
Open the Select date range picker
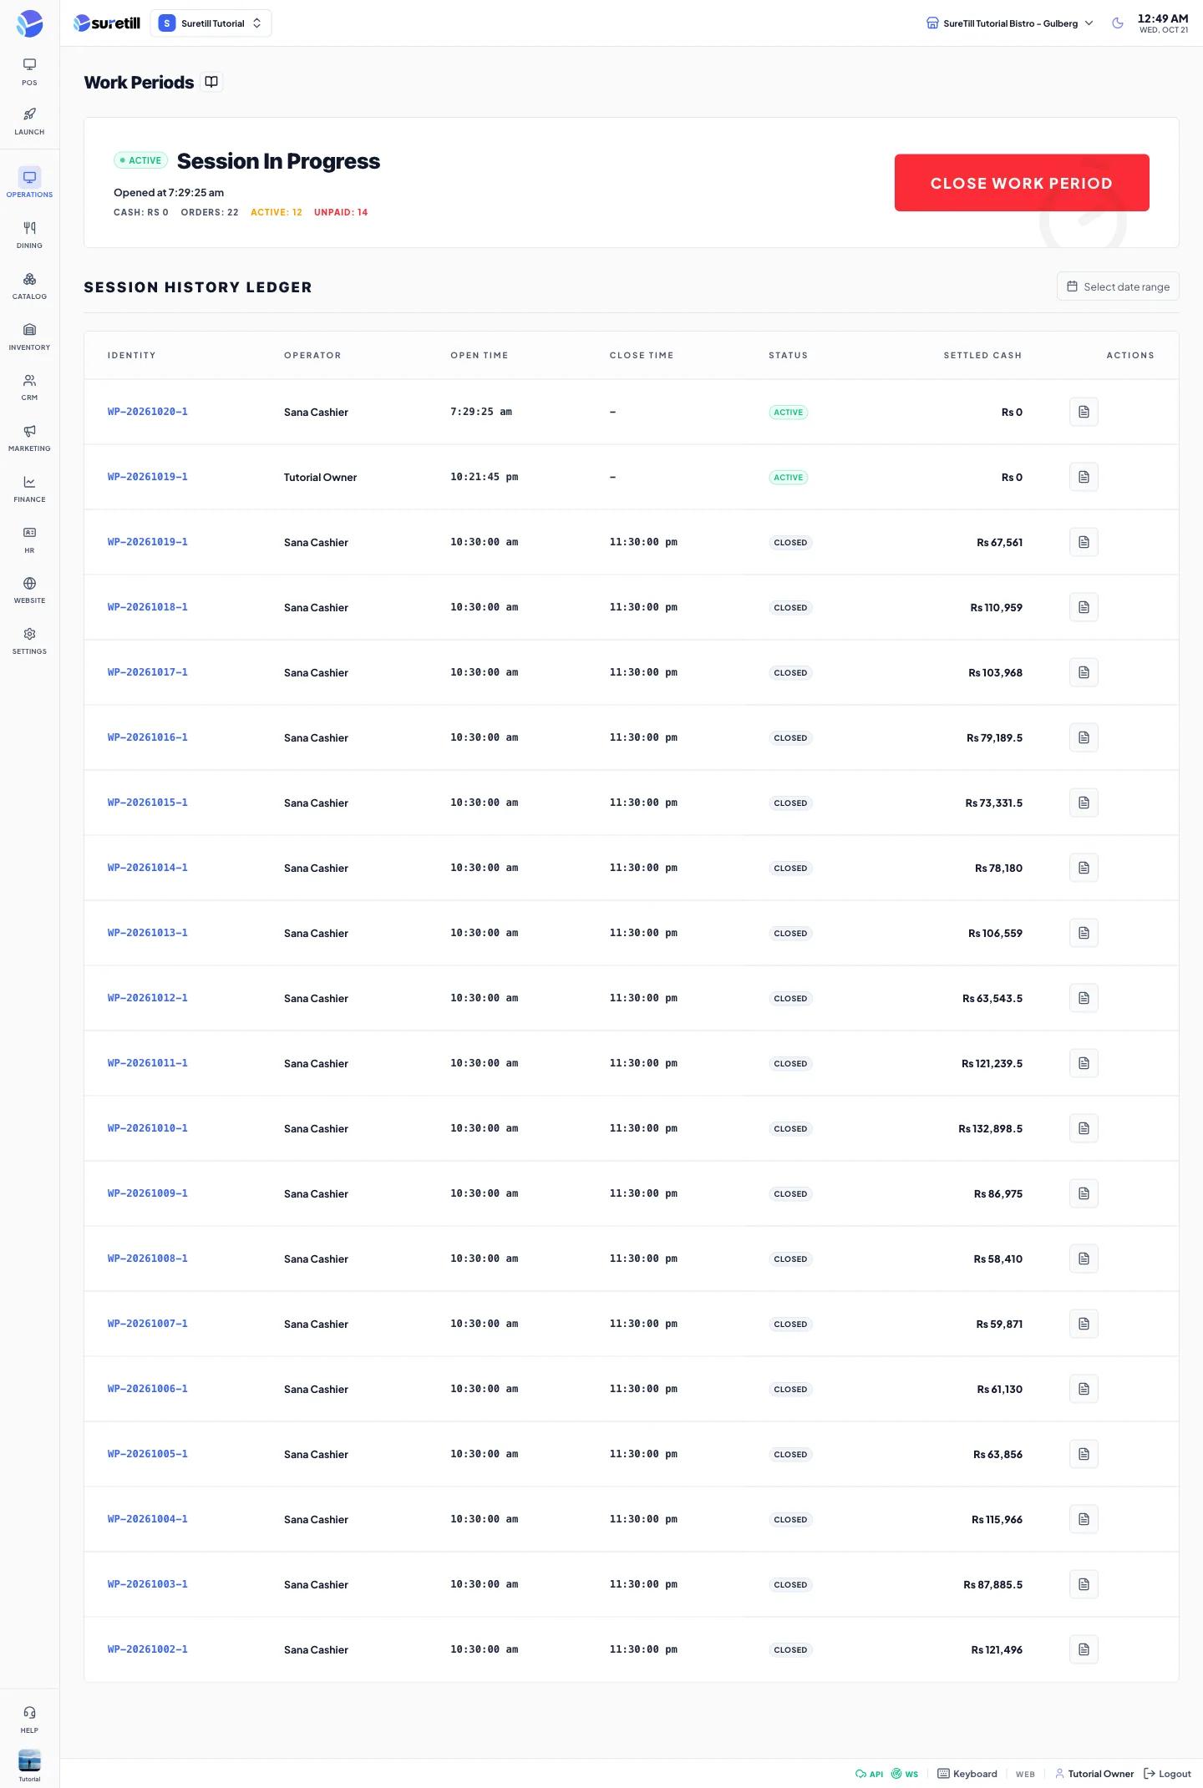1118,286
